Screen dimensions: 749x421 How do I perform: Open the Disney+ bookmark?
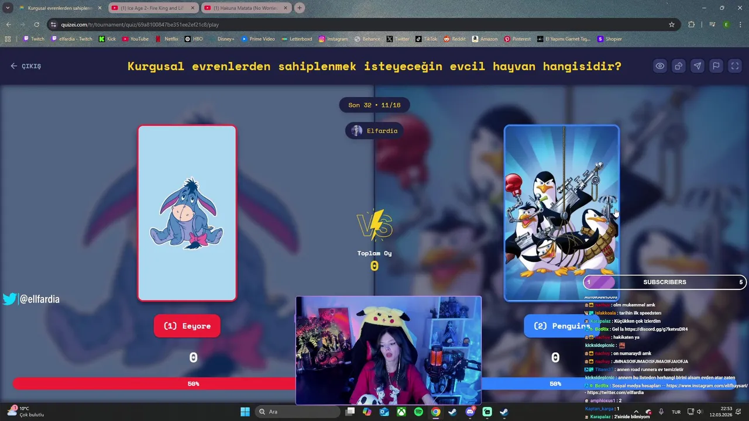pyautogui.click(x=222, y=39)
